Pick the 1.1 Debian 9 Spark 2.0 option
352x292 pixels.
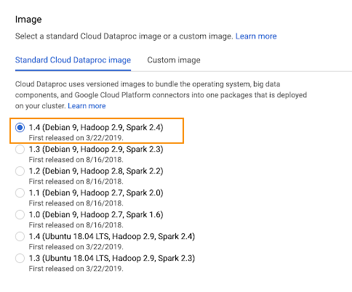point(20,192)
